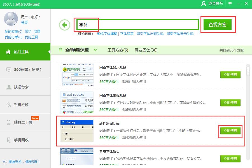Click the megaphone icon beside 原装手机
This screenshot has width=252, height=168.
tap(5, 162)
